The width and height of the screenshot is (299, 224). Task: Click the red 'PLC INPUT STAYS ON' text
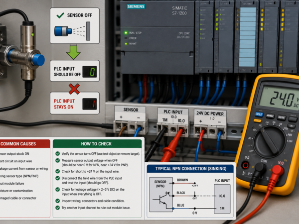tap(64, 104)
